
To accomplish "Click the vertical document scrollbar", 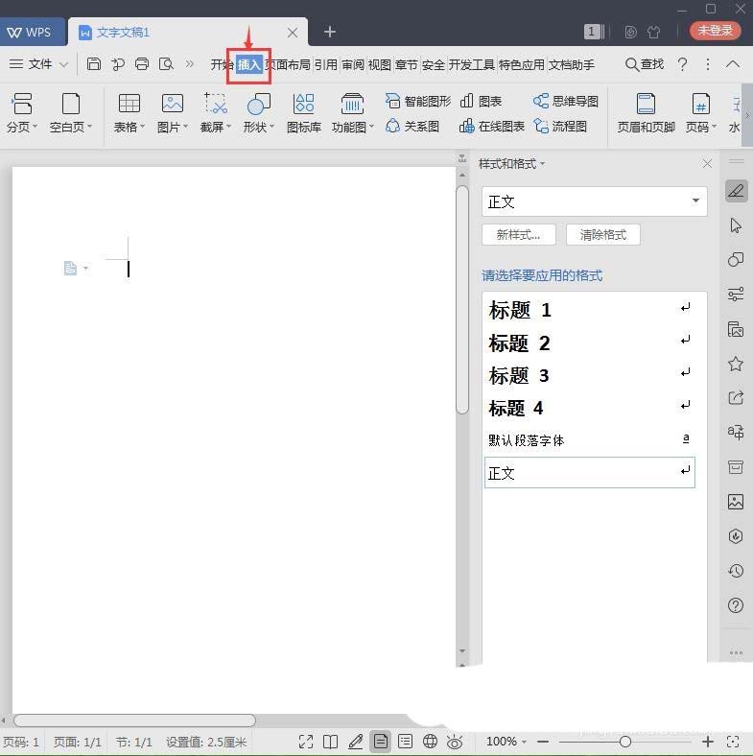I will click(462, 299).
